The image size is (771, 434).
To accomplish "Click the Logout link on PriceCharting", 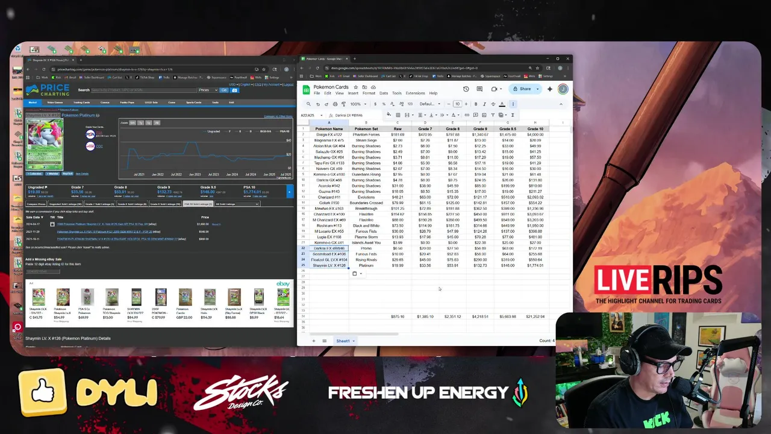I will click(289, 84).
